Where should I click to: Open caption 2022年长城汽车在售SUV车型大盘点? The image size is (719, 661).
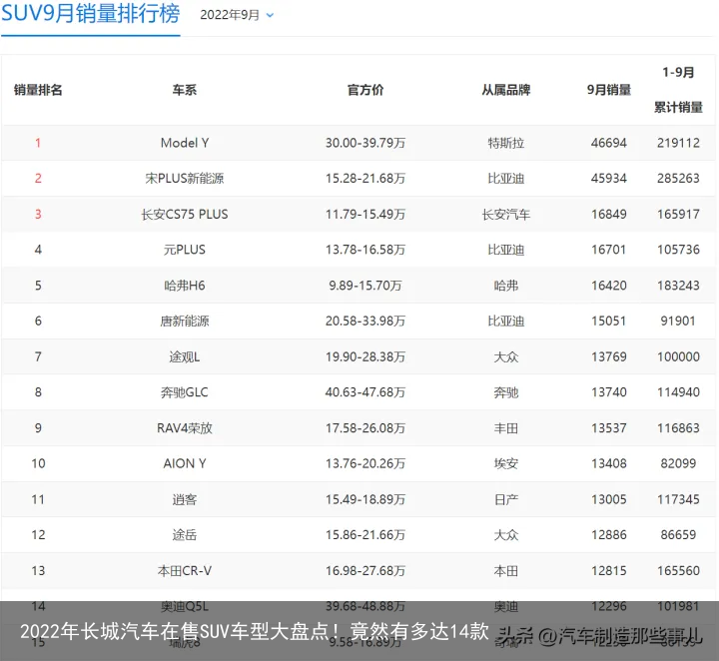click(x=254, y=632)
